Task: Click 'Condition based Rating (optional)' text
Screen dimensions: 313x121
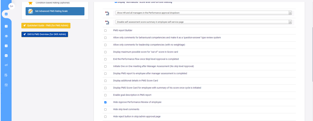Action: 53,3
